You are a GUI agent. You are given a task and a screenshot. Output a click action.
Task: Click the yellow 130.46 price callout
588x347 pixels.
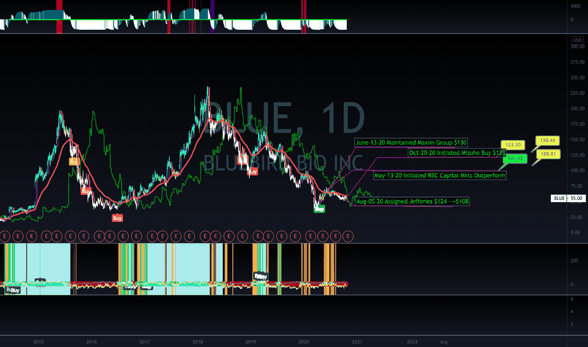(548, 140)
